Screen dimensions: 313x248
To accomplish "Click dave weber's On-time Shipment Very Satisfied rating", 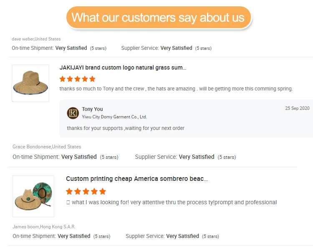I will (x=71, y=48).
